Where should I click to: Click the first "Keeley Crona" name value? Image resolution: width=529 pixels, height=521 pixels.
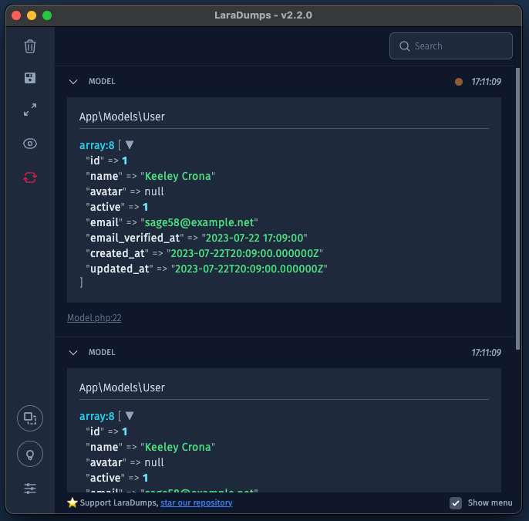click(178, 176)
